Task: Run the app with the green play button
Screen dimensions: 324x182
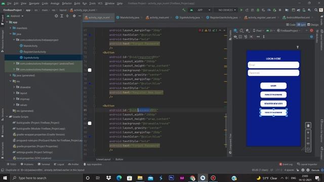Action: 241,10
